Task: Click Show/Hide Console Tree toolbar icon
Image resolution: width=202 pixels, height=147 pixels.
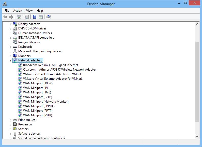Action: coord(19,17)
